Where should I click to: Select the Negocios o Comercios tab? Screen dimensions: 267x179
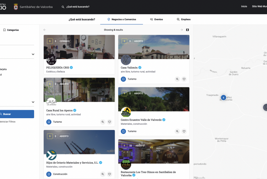[121, 19]
